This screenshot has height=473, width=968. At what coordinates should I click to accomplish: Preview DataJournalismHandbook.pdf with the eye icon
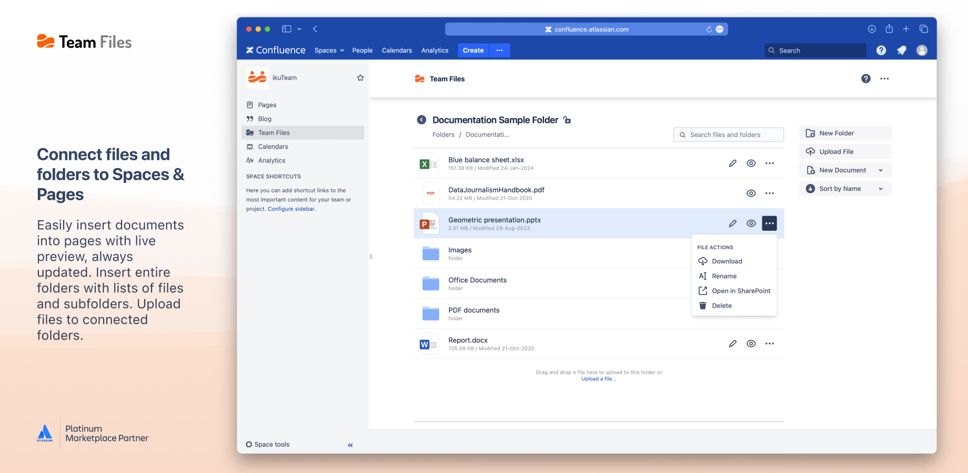751,193
